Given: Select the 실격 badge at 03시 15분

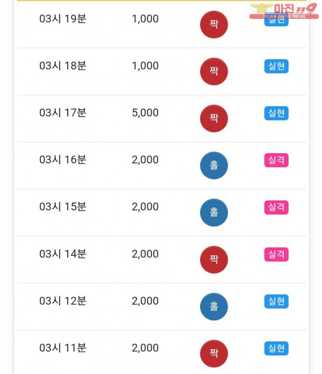Looking at the screenshot, I should point(276,207).
